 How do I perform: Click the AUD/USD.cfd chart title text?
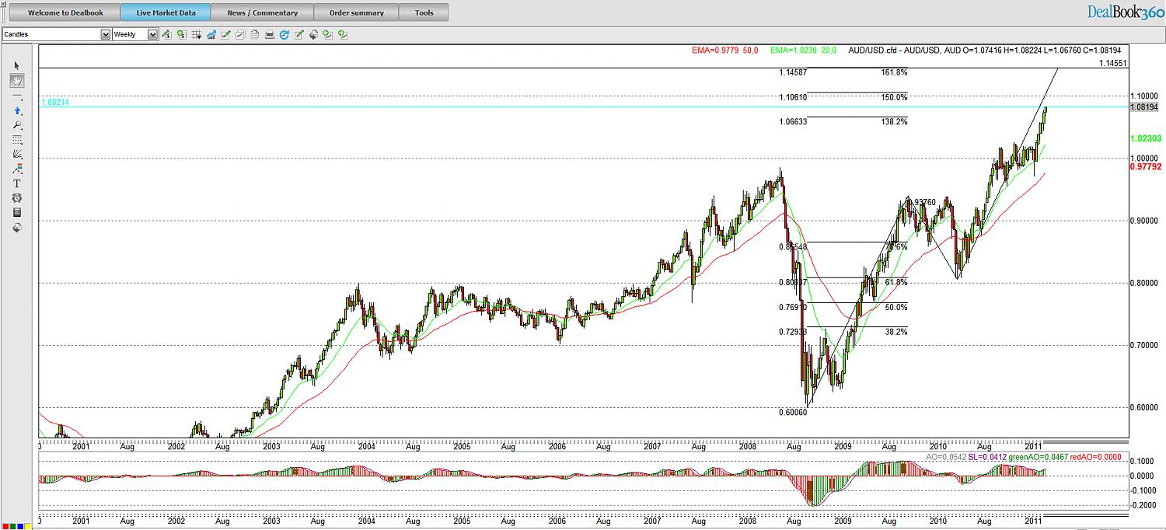click(x=985, y=51)
